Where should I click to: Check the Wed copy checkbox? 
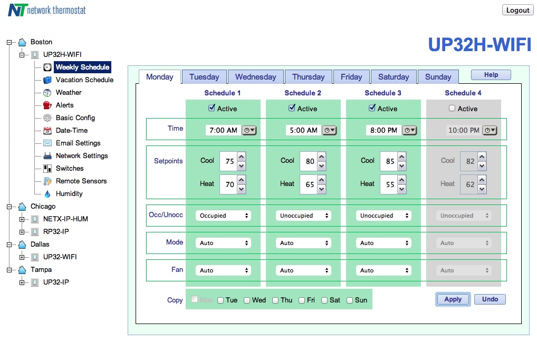(x=247, y=300)
